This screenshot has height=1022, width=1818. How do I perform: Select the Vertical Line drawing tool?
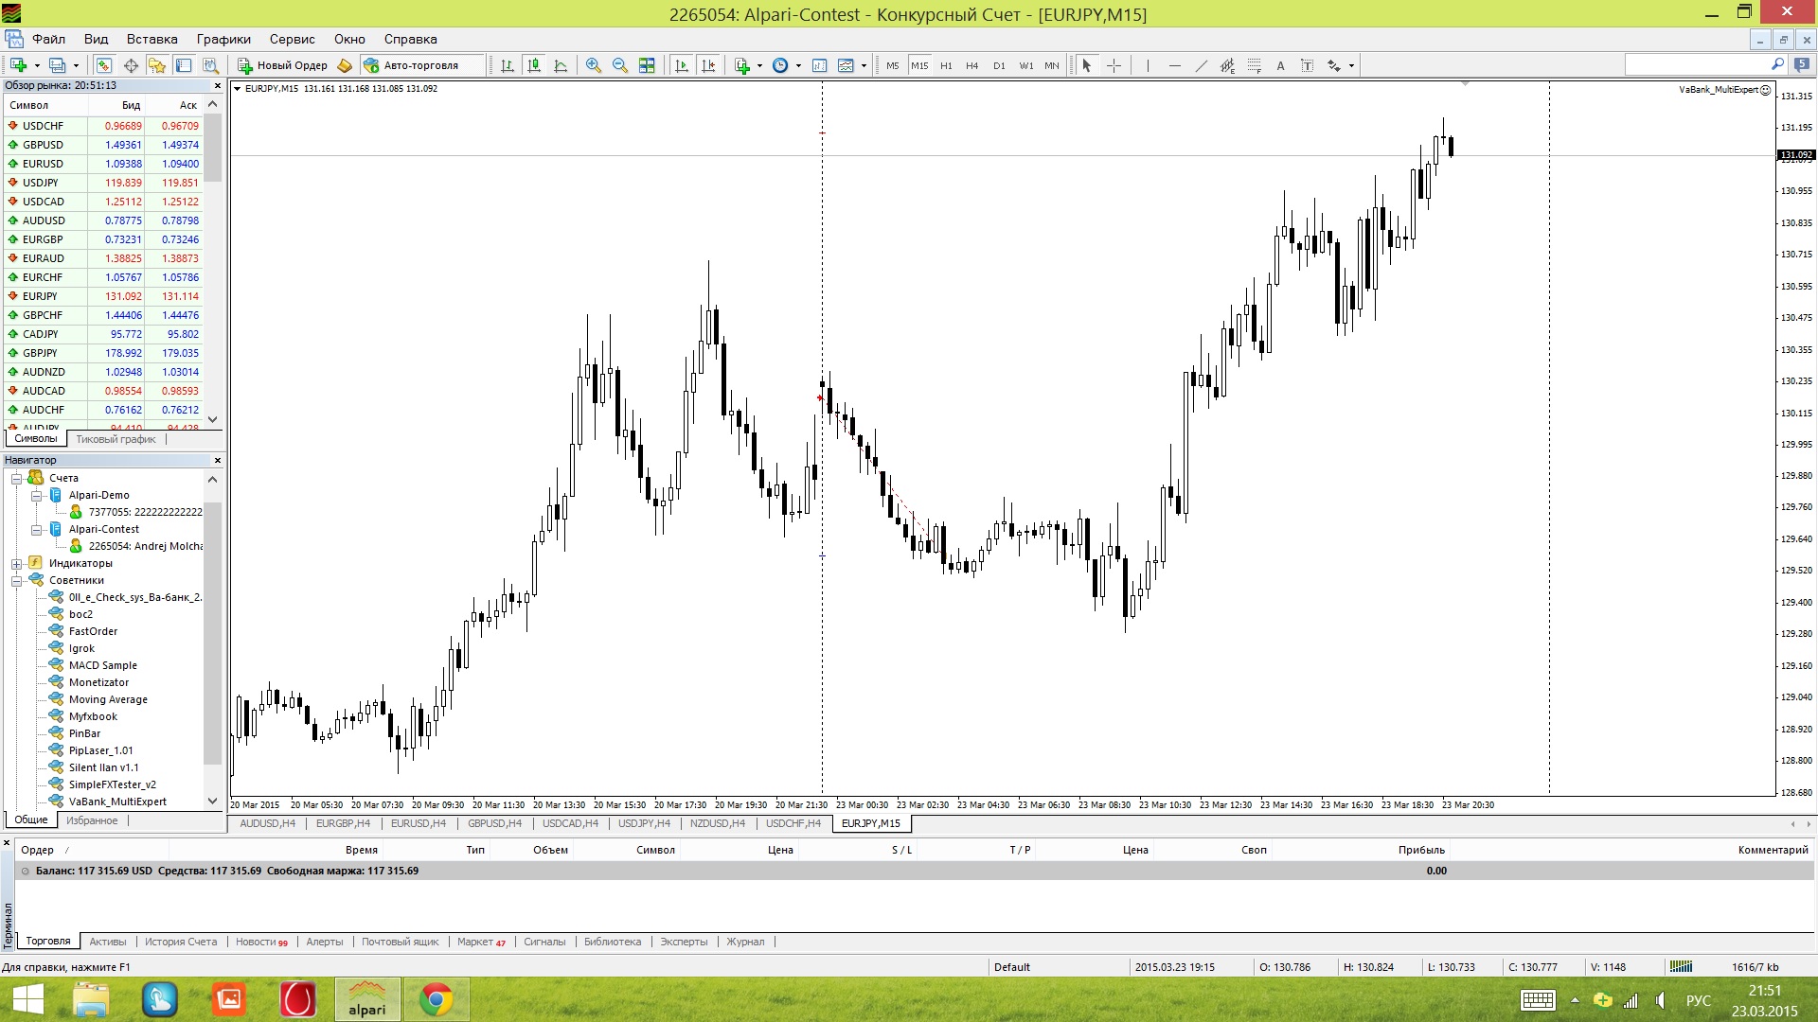[1148, 65]
